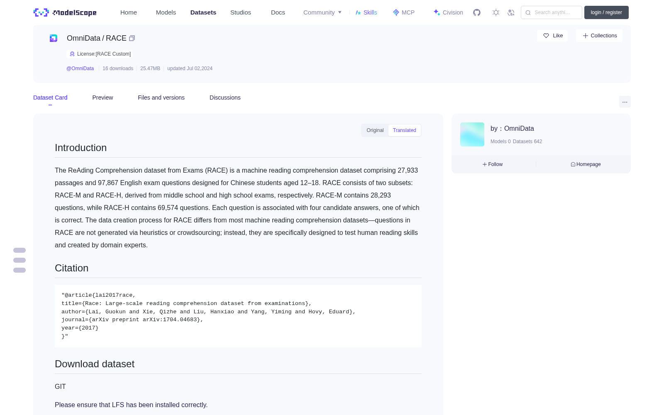
Task: Click the ModelScope logo
Action: click(65, 12)
